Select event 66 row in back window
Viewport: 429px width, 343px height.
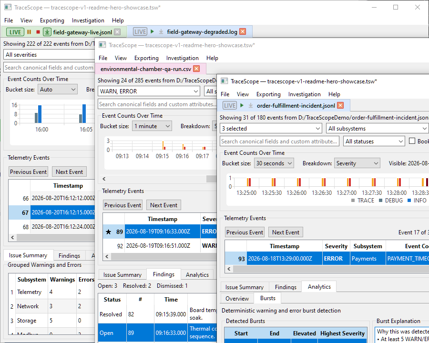[x=51, y=198]
